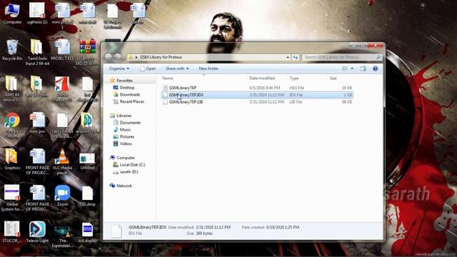Select The Expendables video file icon
The height and width of the screenshot is (257, 457).
point(62,237)
